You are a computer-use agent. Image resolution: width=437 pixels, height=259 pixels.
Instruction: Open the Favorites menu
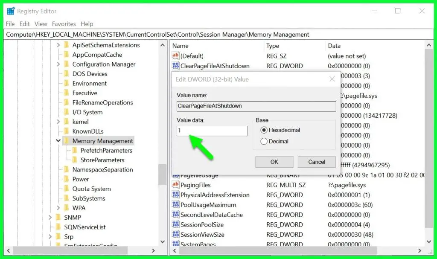(x=64, y=24)
